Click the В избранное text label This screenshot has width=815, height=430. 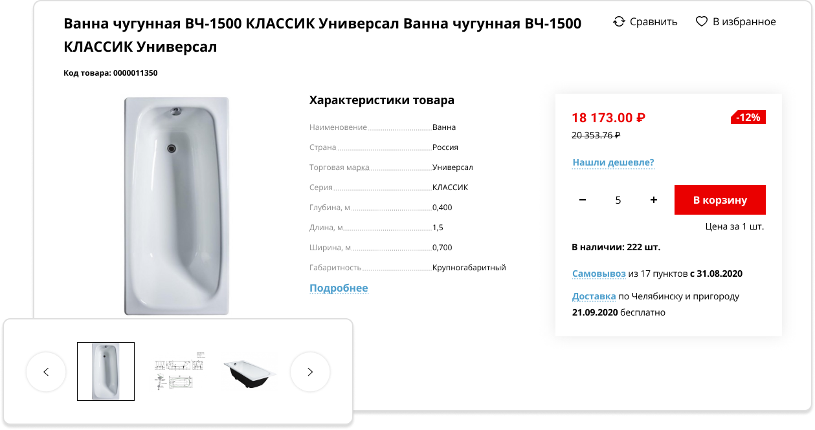tap(744, 21)
